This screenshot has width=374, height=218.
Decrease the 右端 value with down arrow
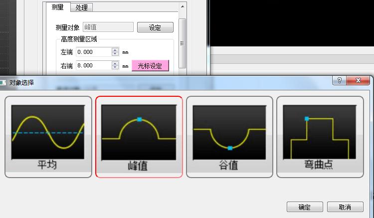115,67
